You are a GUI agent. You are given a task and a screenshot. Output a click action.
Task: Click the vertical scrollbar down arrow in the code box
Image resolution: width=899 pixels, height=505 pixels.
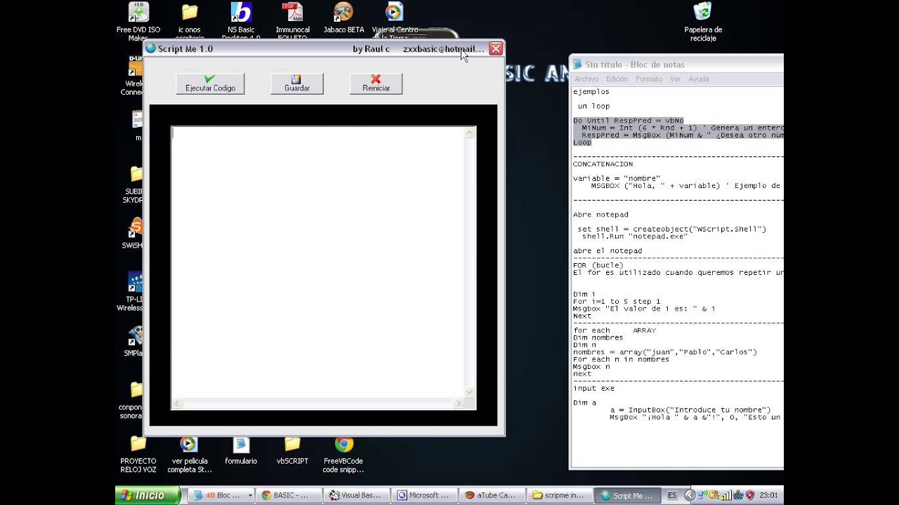470,392
